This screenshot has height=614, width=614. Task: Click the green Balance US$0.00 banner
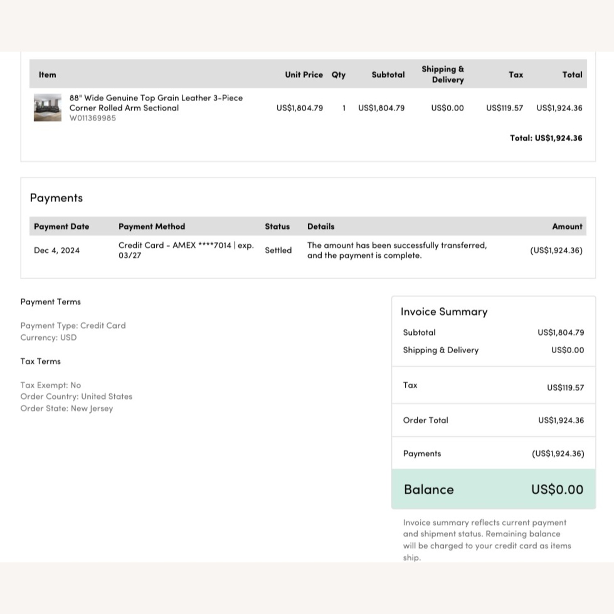[493, 489]
